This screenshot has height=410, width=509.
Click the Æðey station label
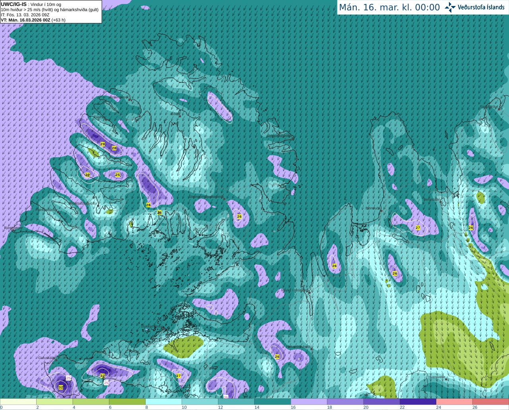pyautogui.click(x=175, y=114)
